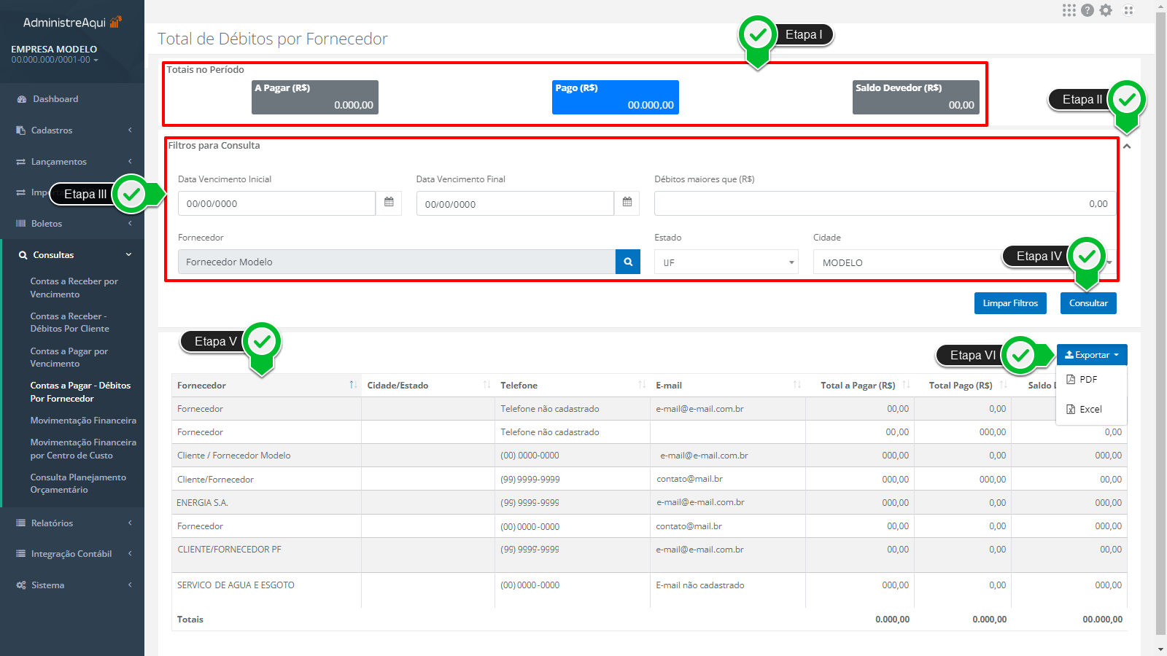
Task: Open the apps grid icon in top bar
Action: point(1069,10)
